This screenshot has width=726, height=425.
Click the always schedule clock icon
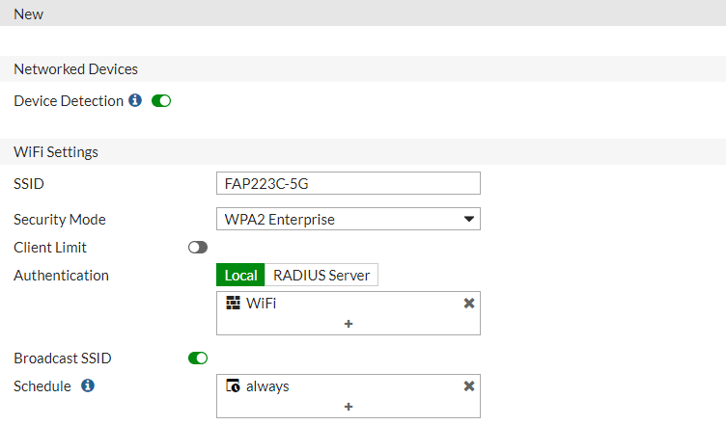click(x=233, y=386)
